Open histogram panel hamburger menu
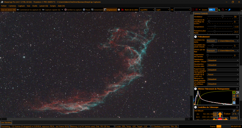This screenshot has width=242, height=128. (237, 89)
